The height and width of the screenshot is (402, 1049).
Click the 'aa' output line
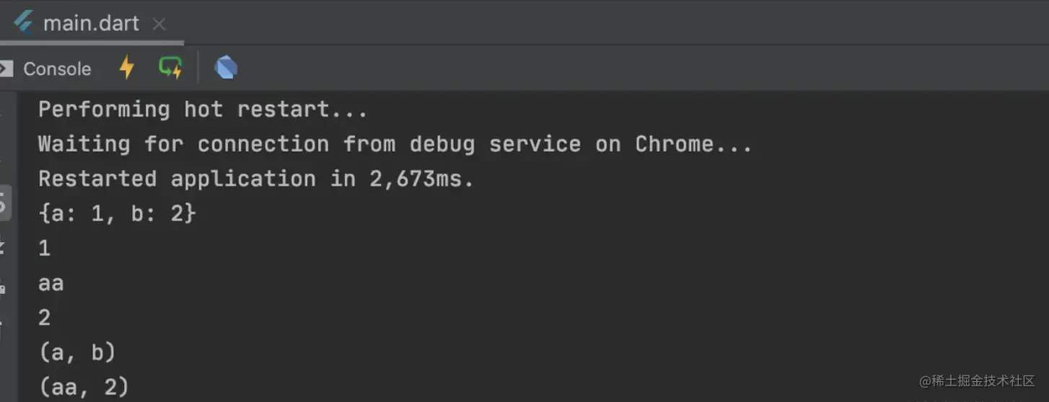(51, 283)
